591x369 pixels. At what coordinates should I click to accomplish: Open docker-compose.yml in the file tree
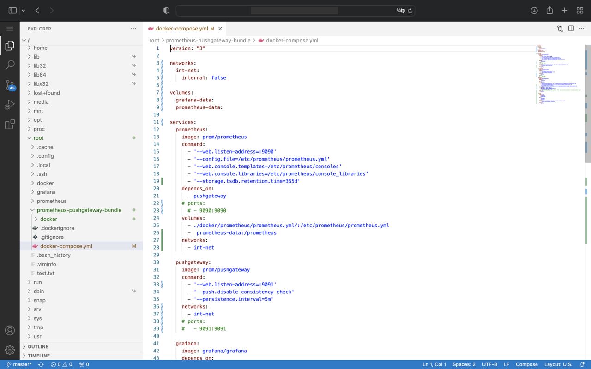81,246
